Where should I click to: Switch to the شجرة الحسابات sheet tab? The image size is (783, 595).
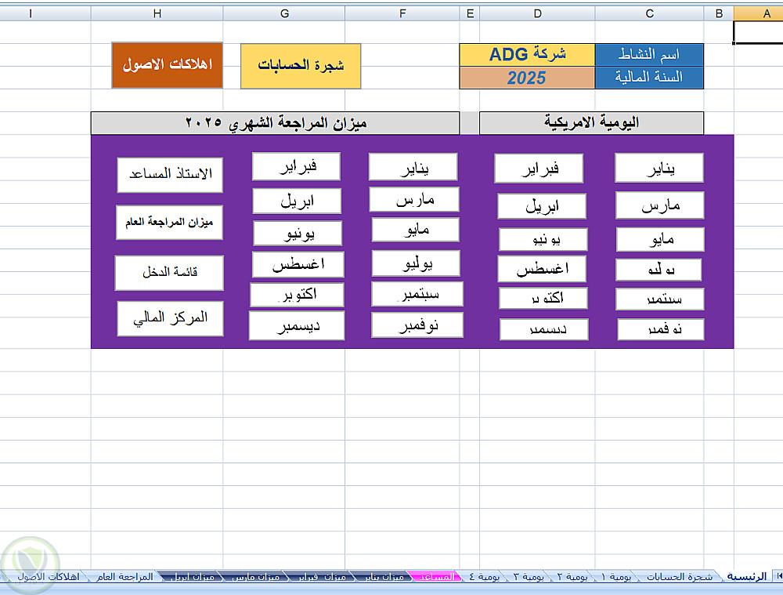click(x=680, y=576)
